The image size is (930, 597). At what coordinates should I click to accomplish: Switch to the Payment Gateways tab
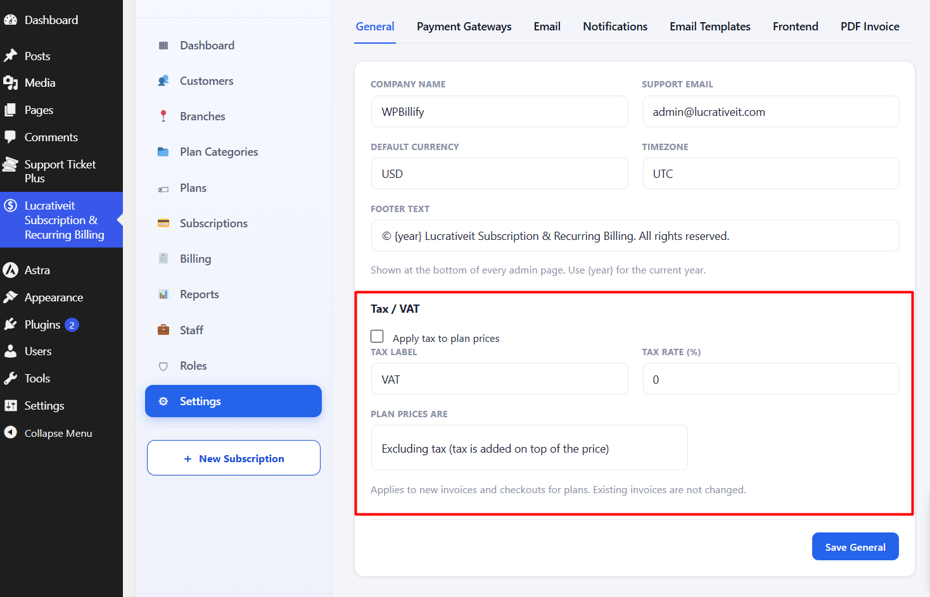[464, 27]
